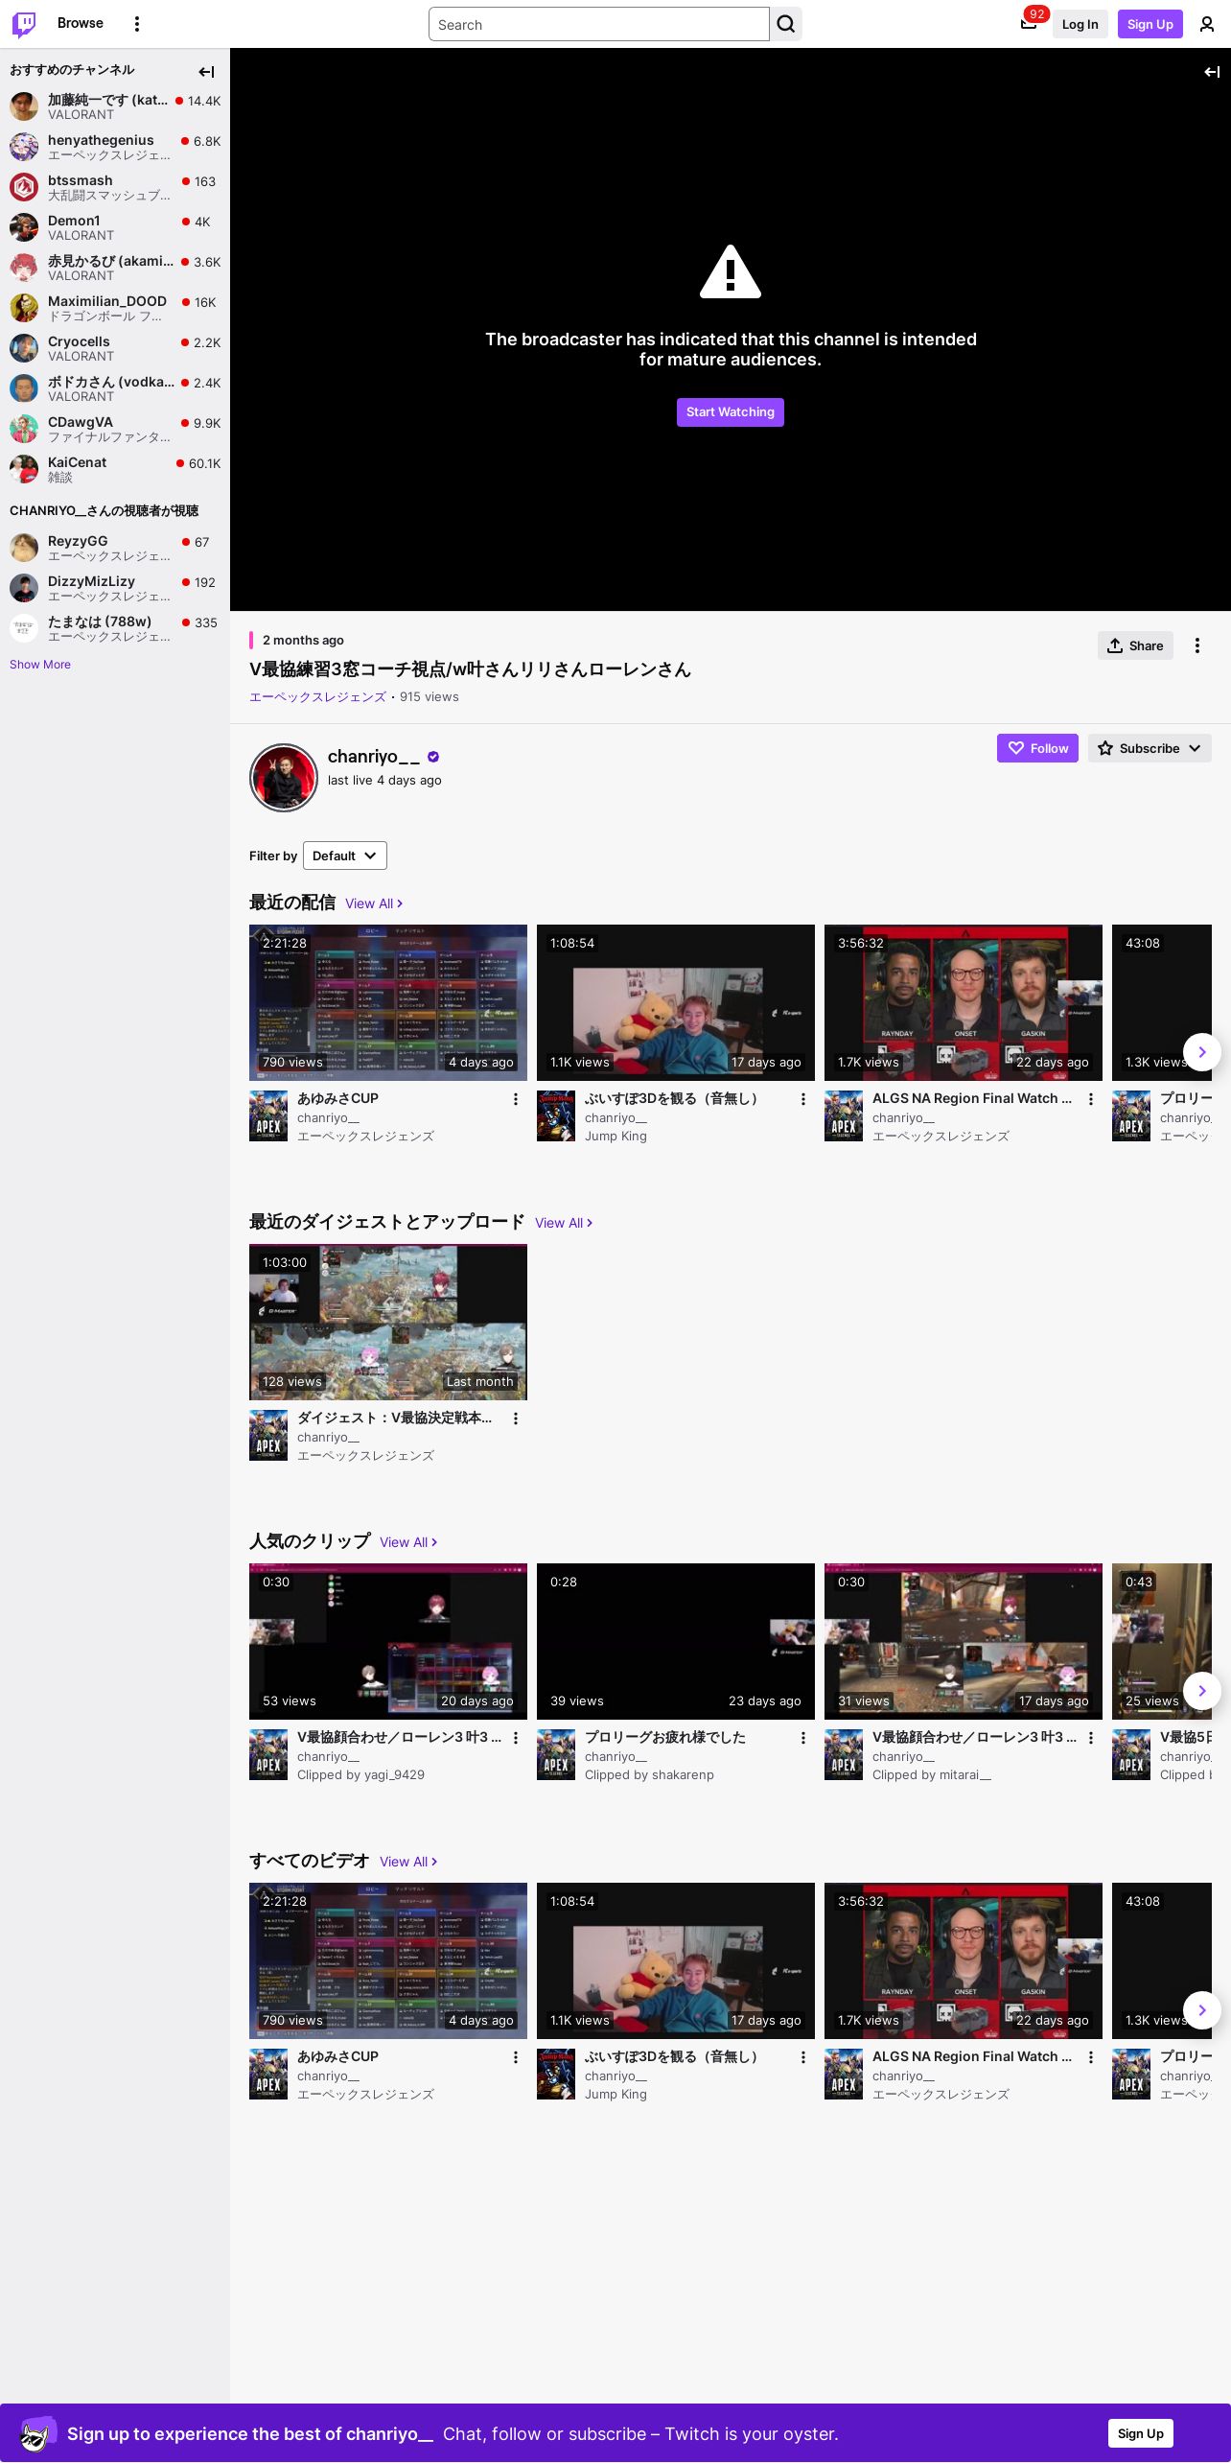Click Start Watching on mature warning

tap(731, 412)
